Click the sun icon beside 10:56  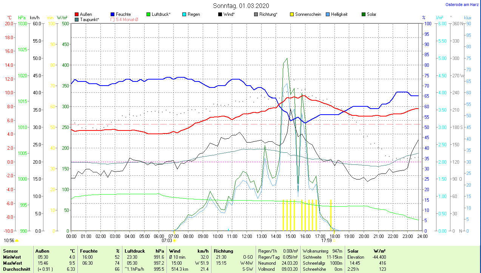17,240
